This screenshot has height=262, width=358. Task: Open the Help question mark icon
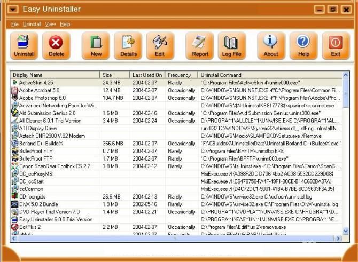[303, 45]
